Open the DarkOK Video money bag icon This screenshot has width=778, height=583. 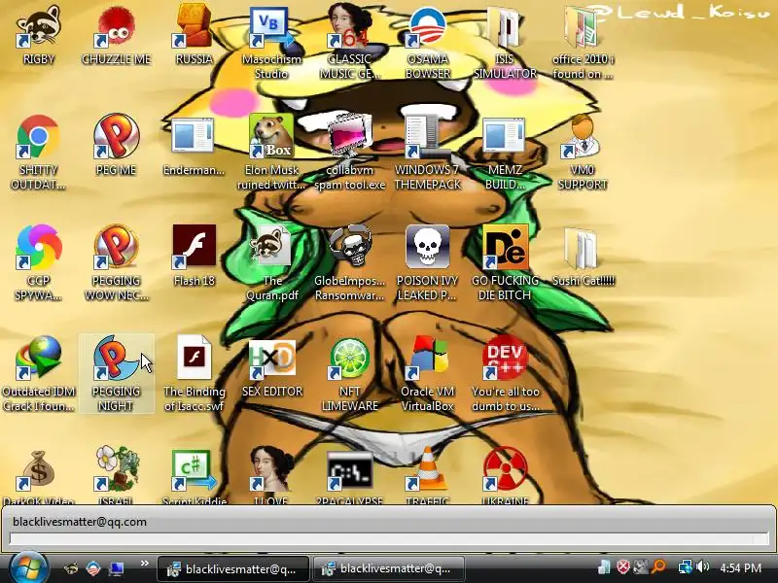(38, 469)
